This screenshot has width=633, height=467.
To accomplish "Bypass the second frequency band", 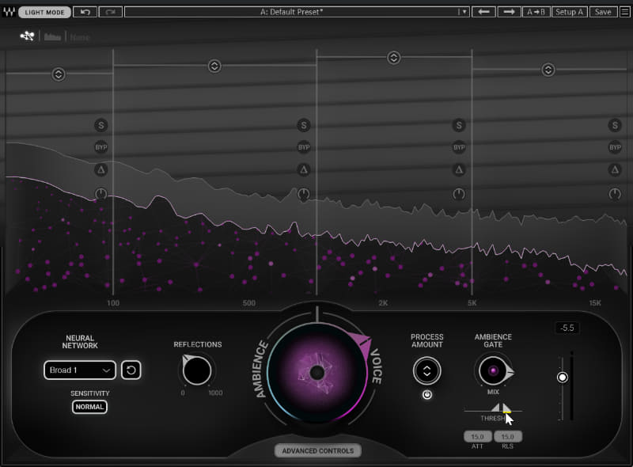I will [x=304, y=147].
